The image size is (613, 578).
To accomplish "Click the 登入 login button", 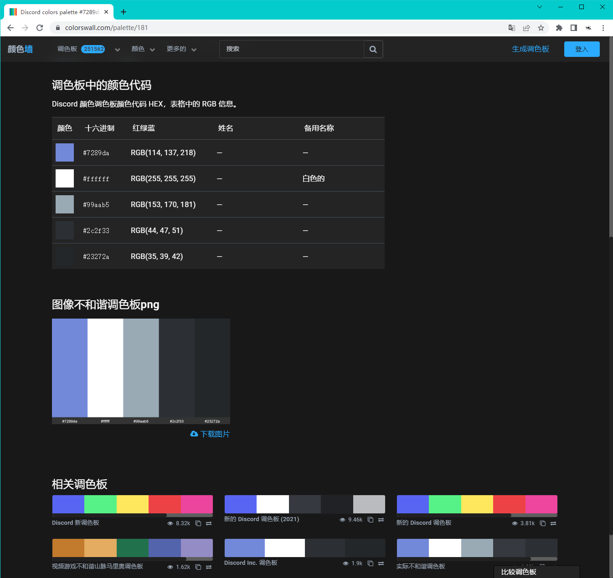I will point(582,49).
